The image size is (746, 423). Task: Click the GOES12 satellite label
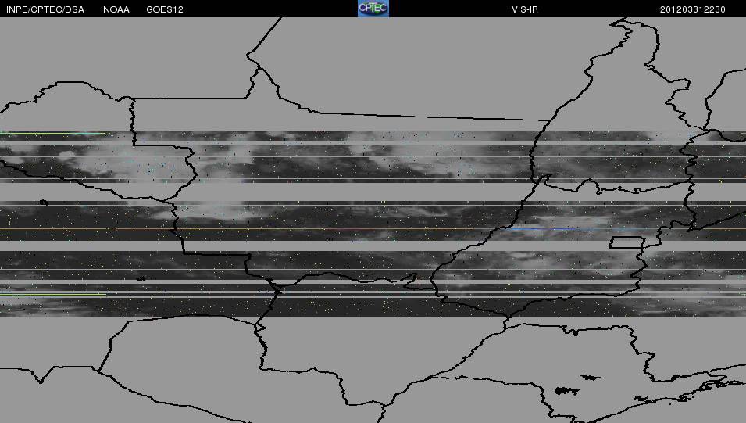click(x=165, y=9)
